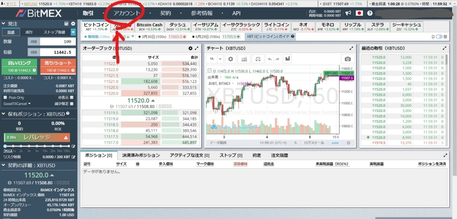The height and width of the screenshot is (219, 457).
Task: Open announcements megaphone icon
Action: (348, 13)
